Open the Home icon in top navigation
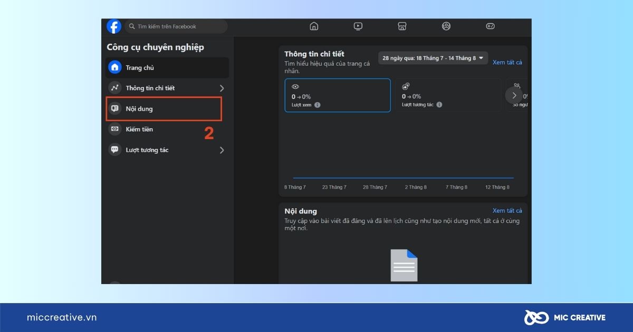Image resolution: width=633 pixels, height=332 pixels. coord(314,26)
